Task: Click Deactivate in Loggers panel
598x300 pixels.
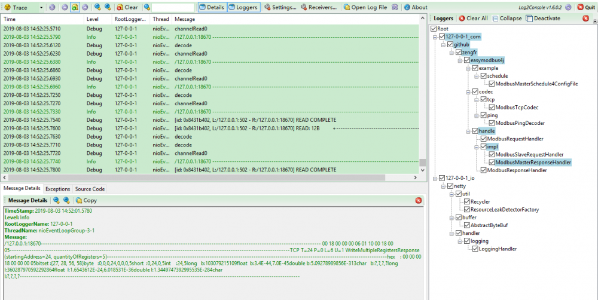Action: pyautogui.click(x=544, y=19)
